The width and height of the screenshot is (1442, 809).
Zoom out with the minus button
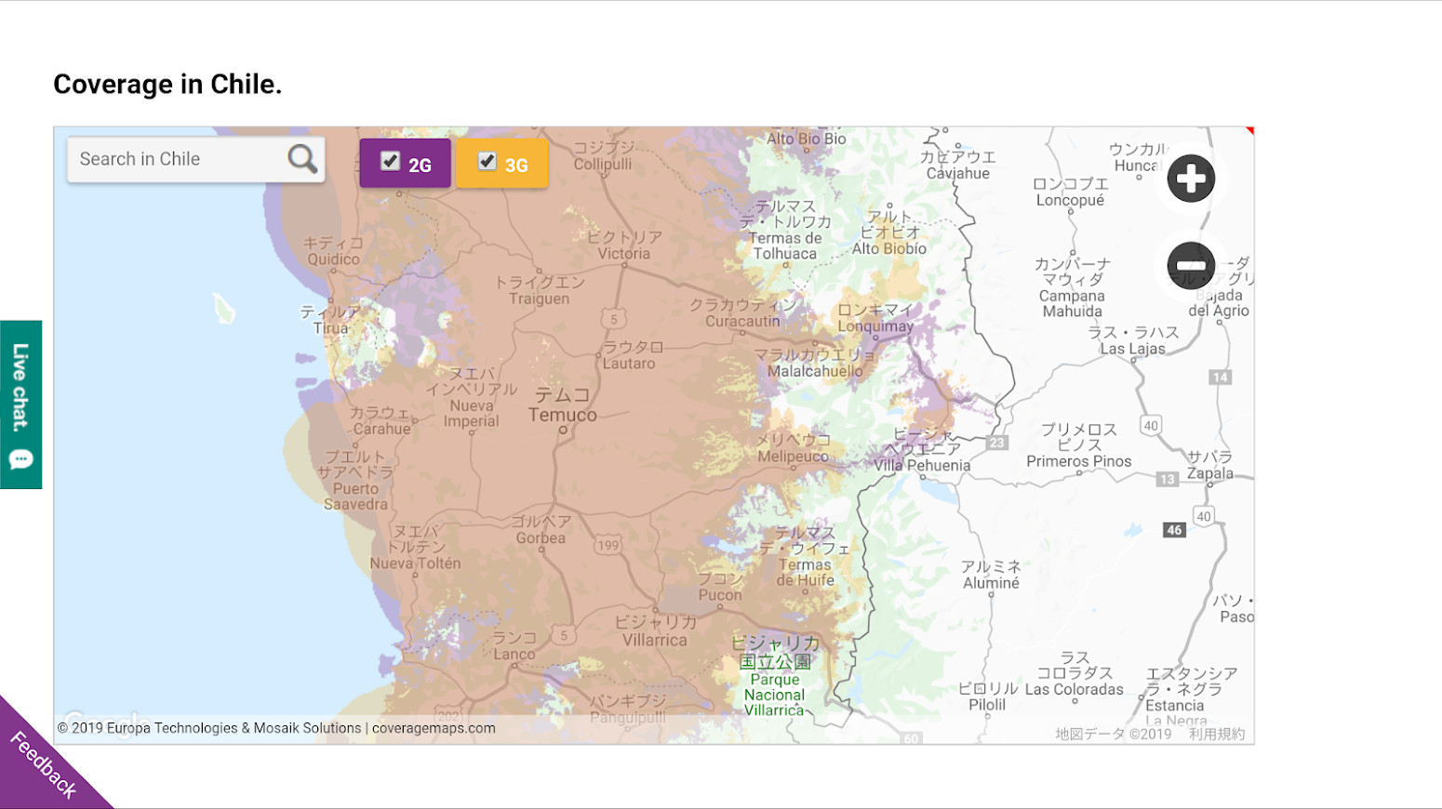pyautogui.click(x=1191, y=266)
